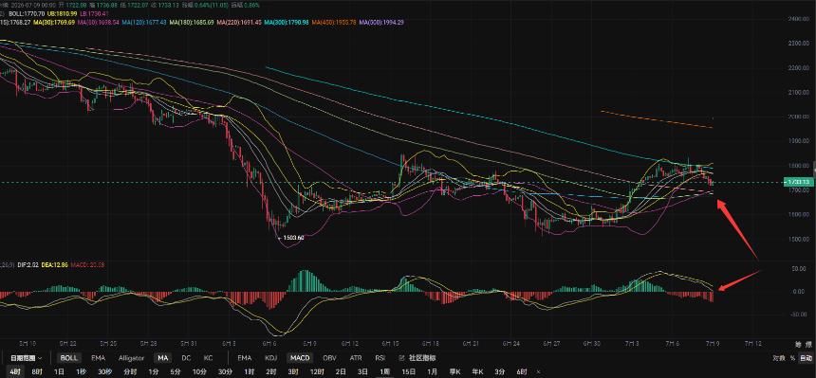Click the DIF:2.02 value in the MACD legend

click(28, 265)
